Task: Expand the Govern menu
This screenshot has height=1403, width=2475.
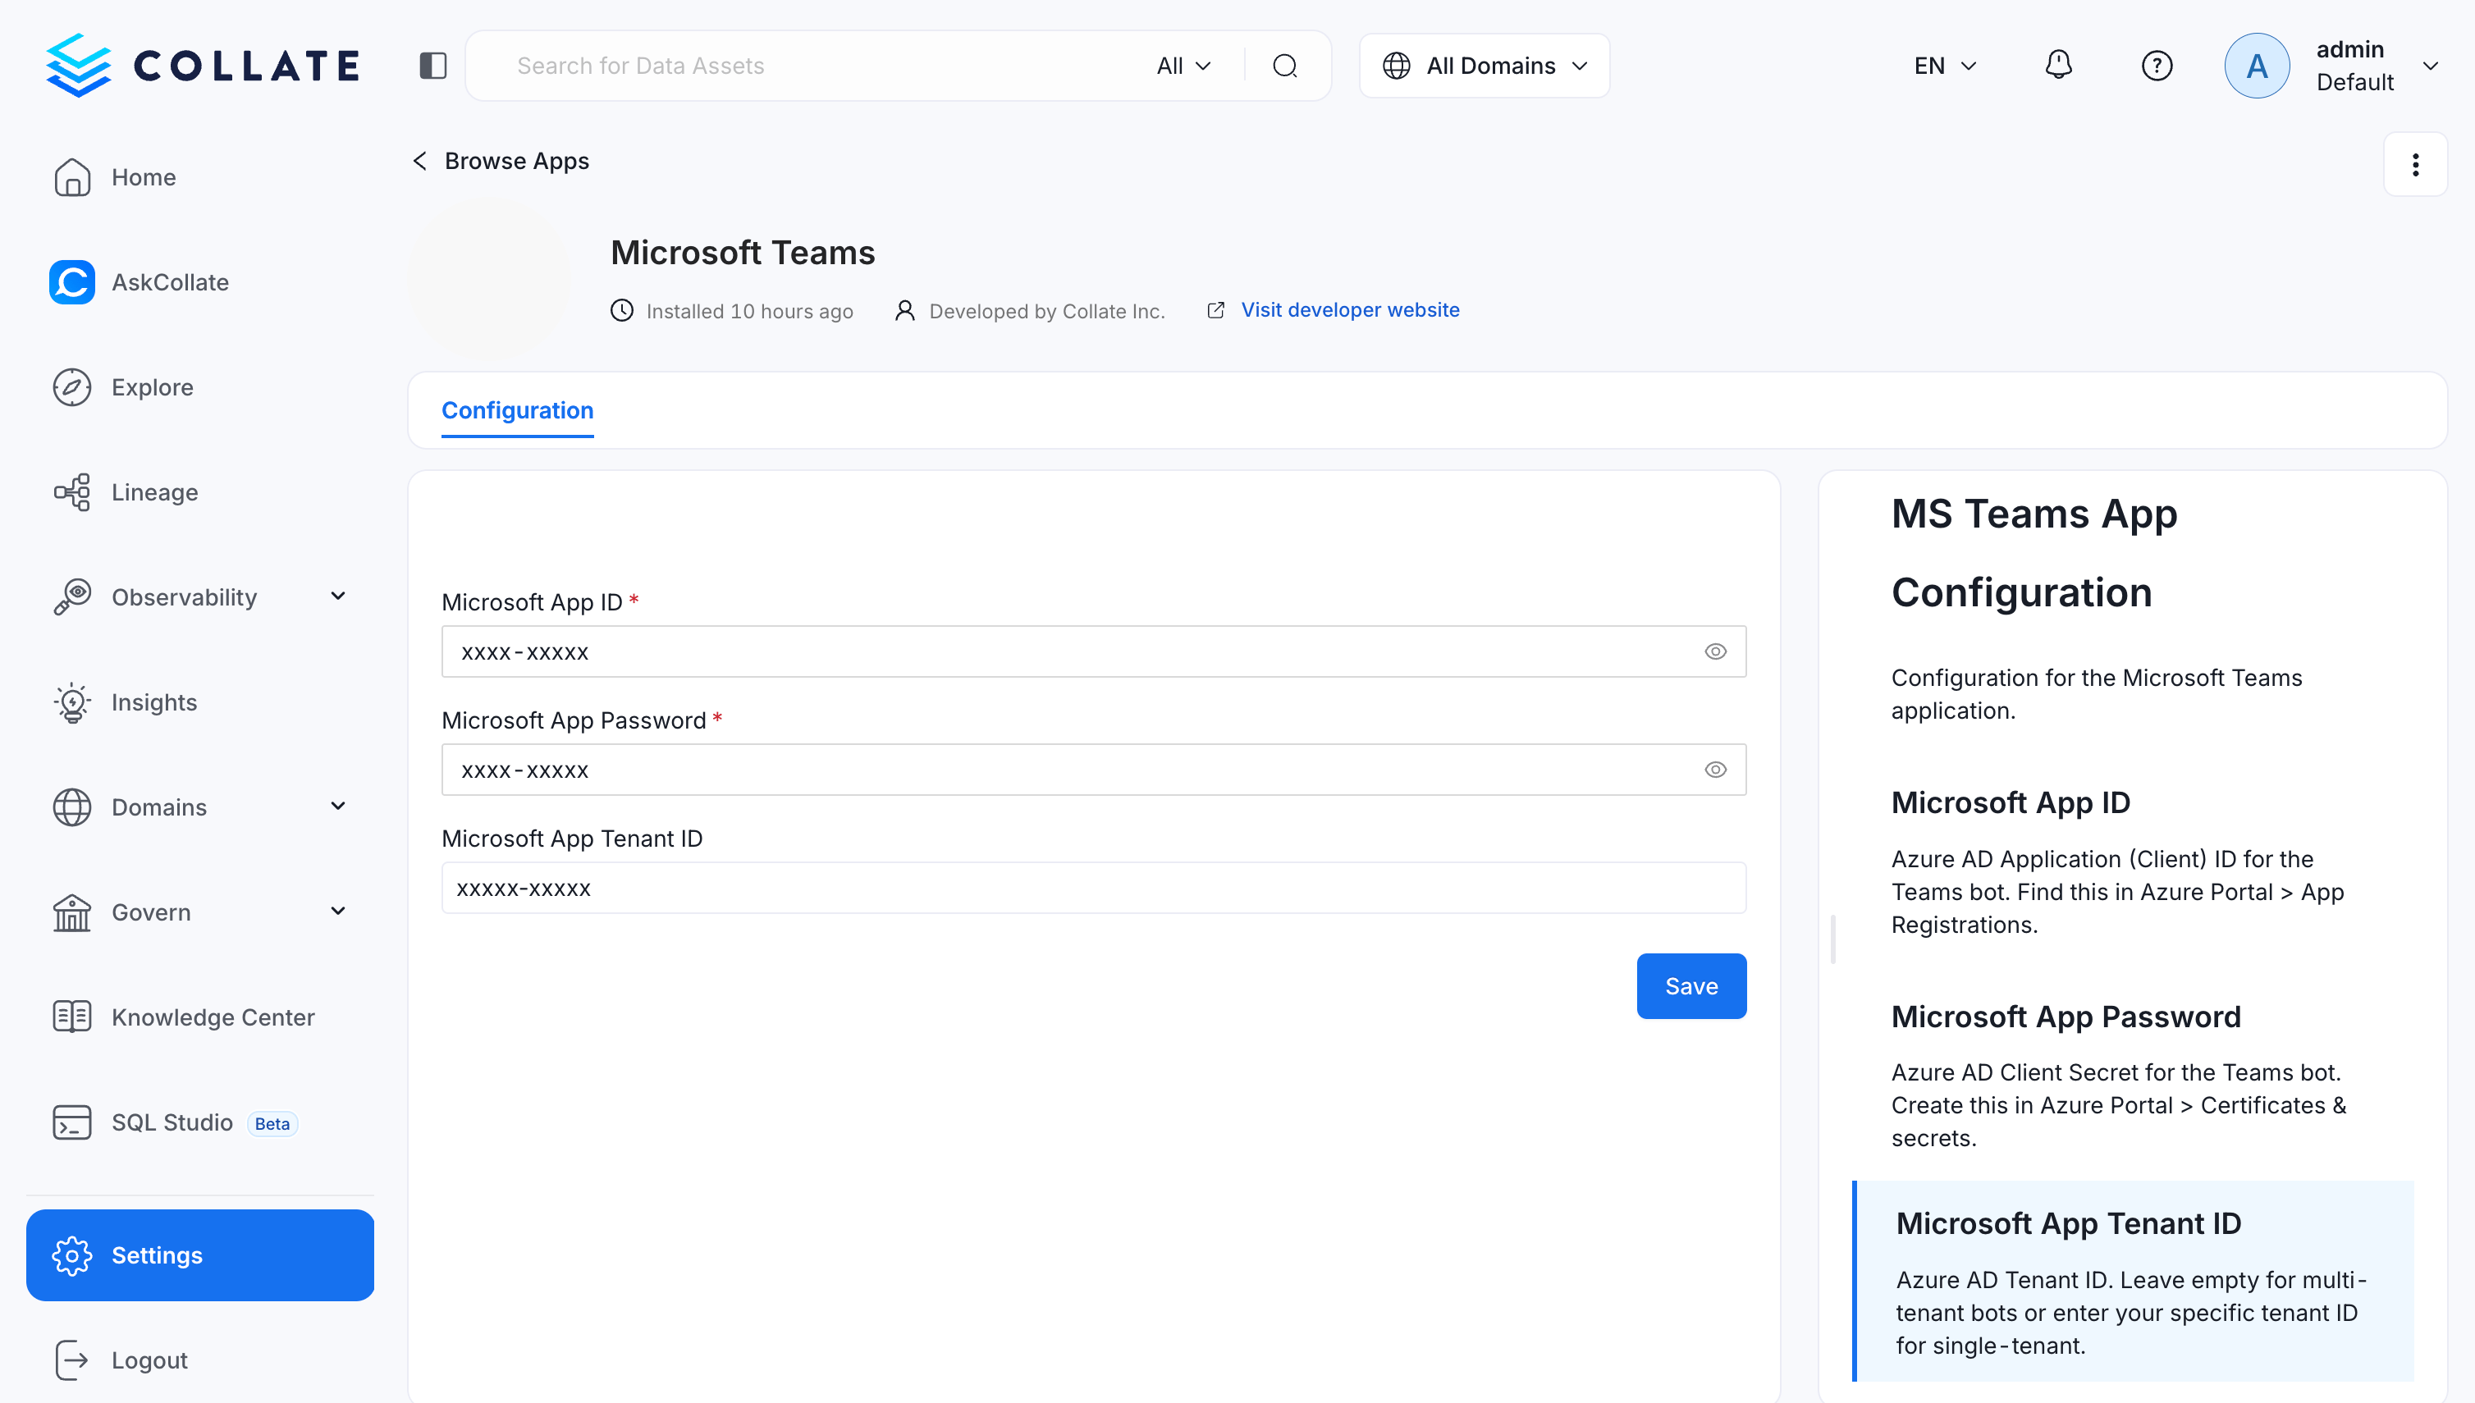Action: pyautogui.click(x=337, y=912)
